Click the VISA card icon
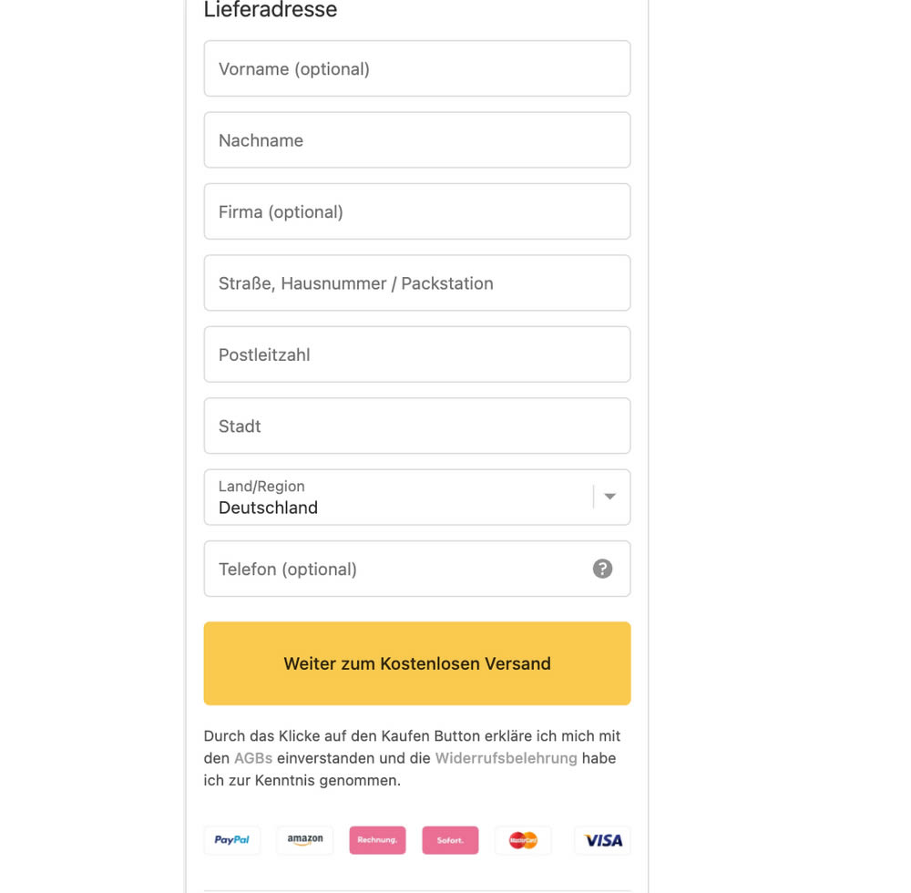 602,840
